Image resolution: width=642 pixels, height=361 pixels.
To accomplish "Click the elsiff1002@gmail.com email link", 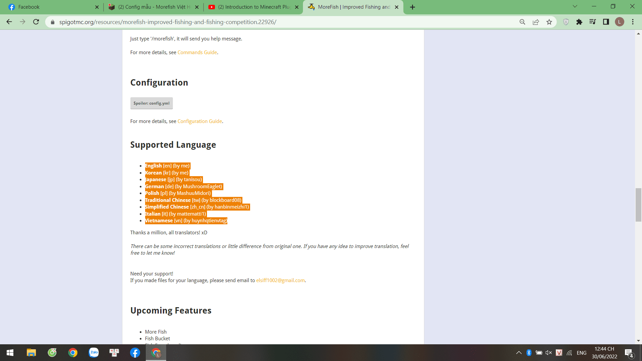I will [x=280, y=280].
